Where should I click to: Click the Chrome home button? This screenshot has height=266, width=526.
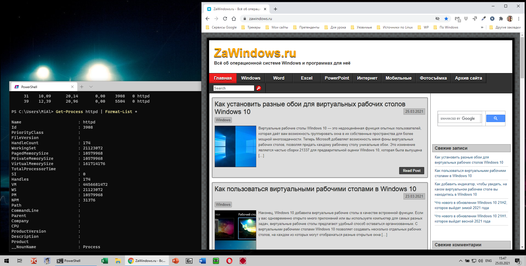234,19
